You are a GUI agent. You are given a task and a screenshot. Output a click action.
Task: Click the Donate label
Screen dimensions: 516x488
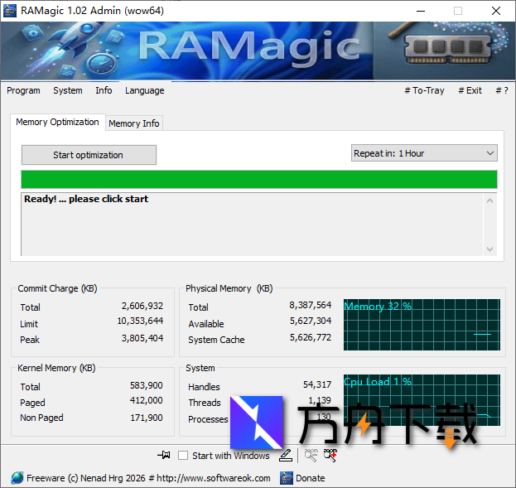(x=311, y=478)
